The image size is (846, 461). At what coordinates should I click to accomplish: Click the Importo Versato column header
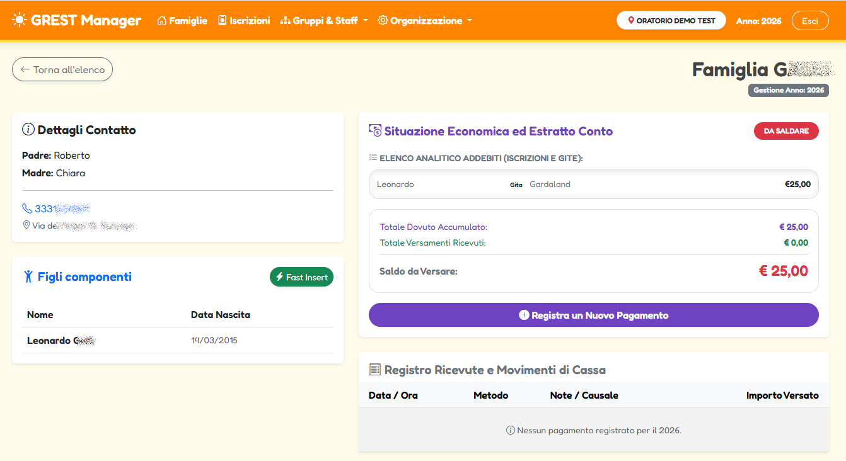point(782,396)
